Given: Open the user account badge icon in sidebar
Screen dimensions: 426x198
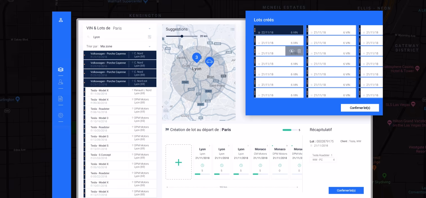Looking at the screenshot, I should (61, 82).
